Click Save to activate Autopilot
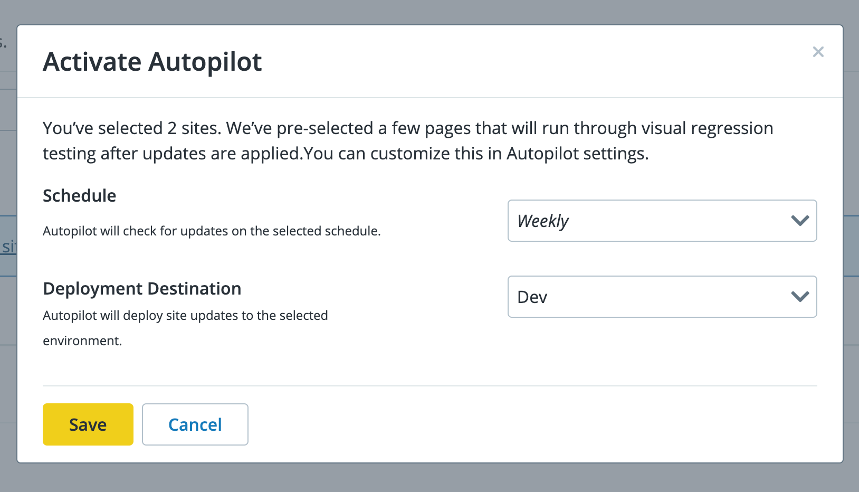859x492 pixels. [88, 424]
